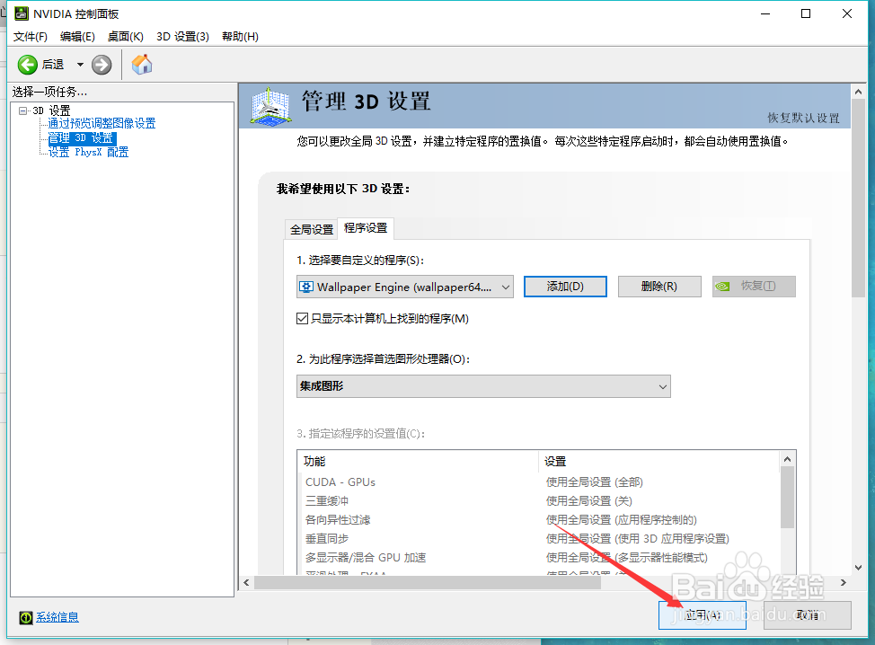Click the 设置 column header
Image resolution: width=875 pixels, height=645 pixels.
point(659,461)
